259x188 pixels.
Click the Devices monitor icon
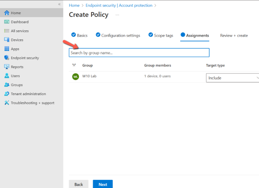click(7, 40)
